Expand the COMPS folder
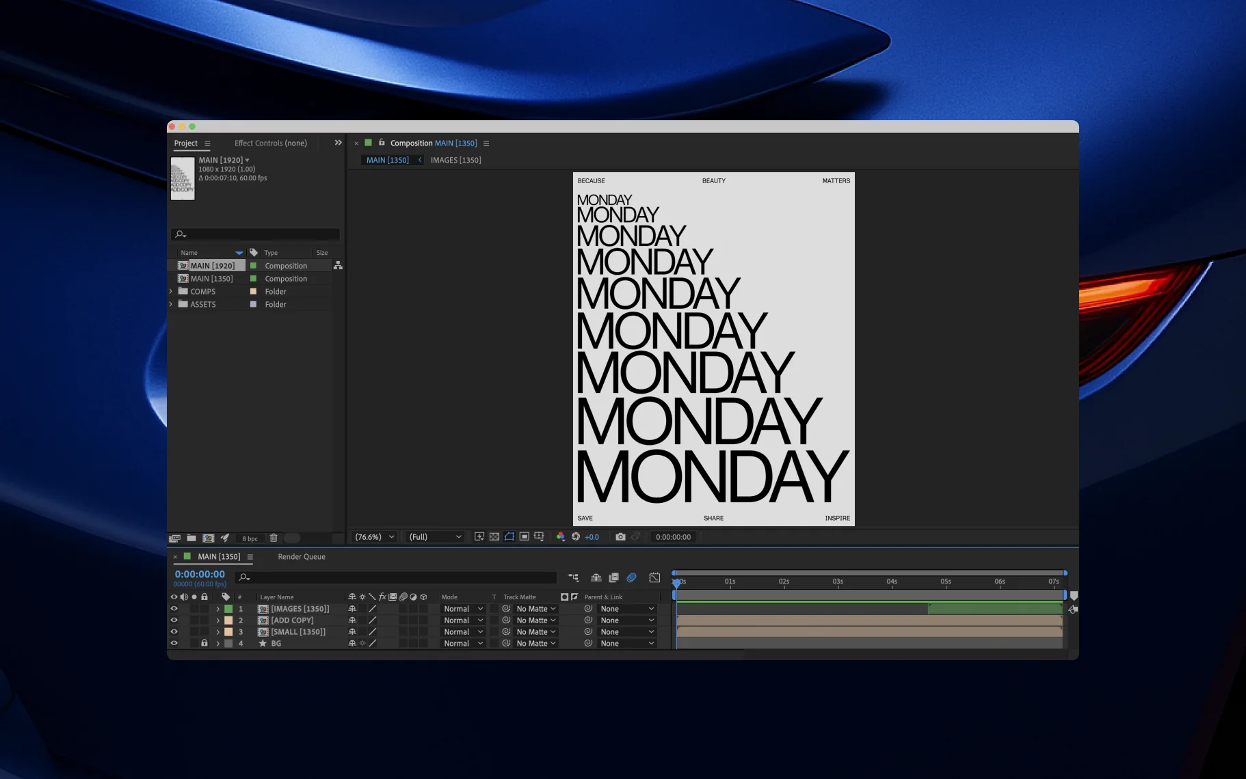 (x=171, y=292)
